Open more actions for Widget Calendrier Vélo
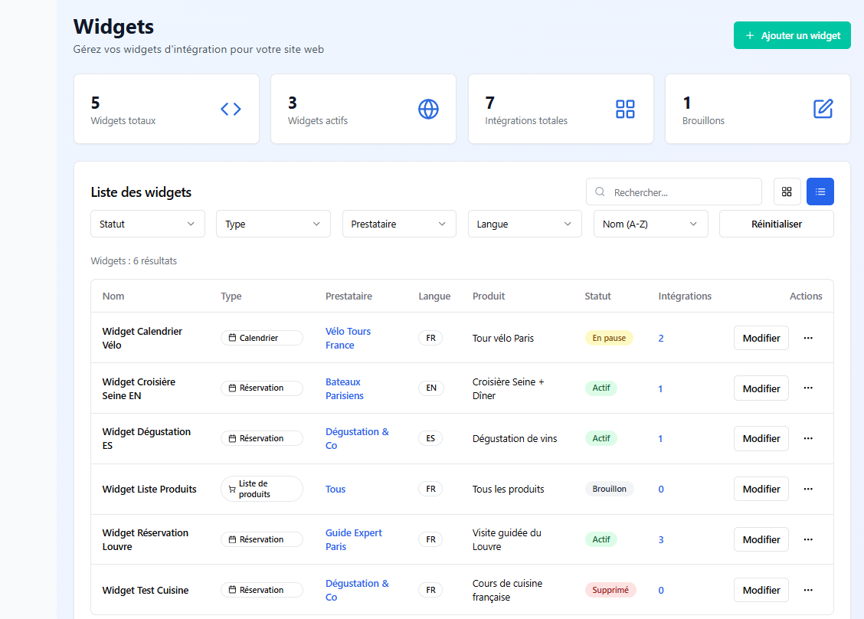 tap(807, 338)
